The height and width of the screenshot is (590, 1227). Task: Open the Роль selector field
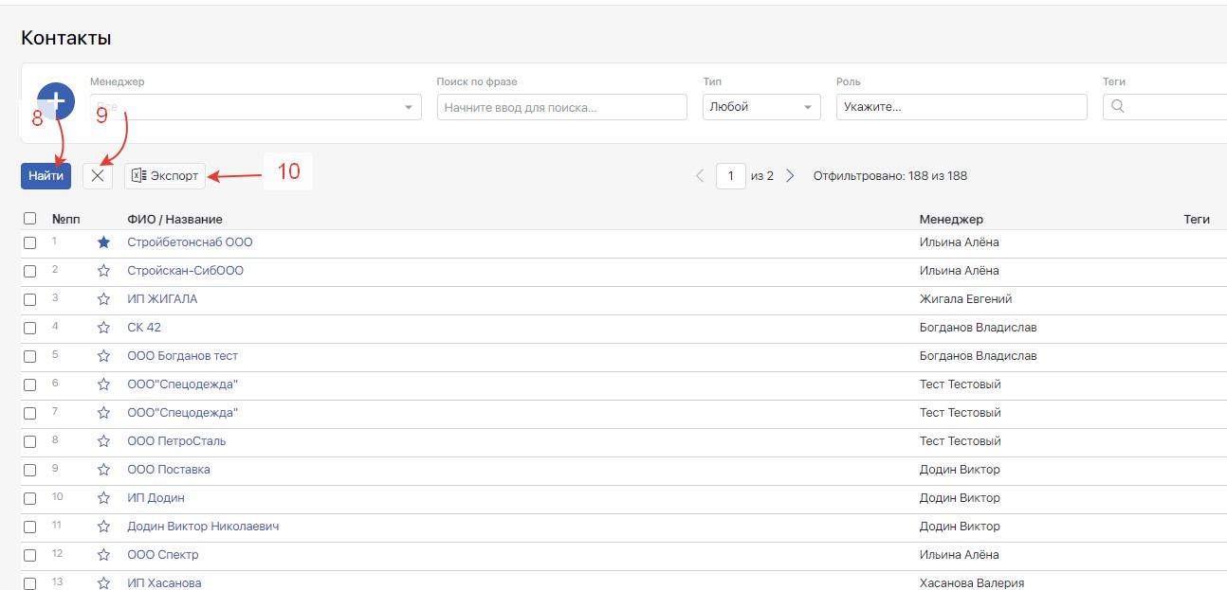tap(961, 107)
